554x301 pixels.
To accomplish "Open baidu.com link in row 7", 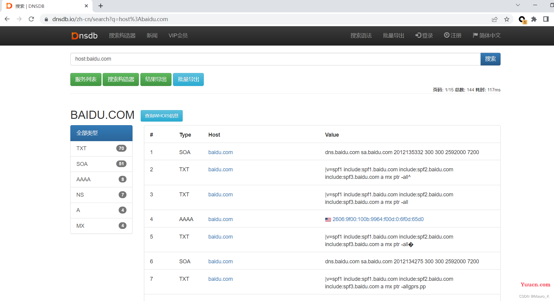I will pos(220,279).
